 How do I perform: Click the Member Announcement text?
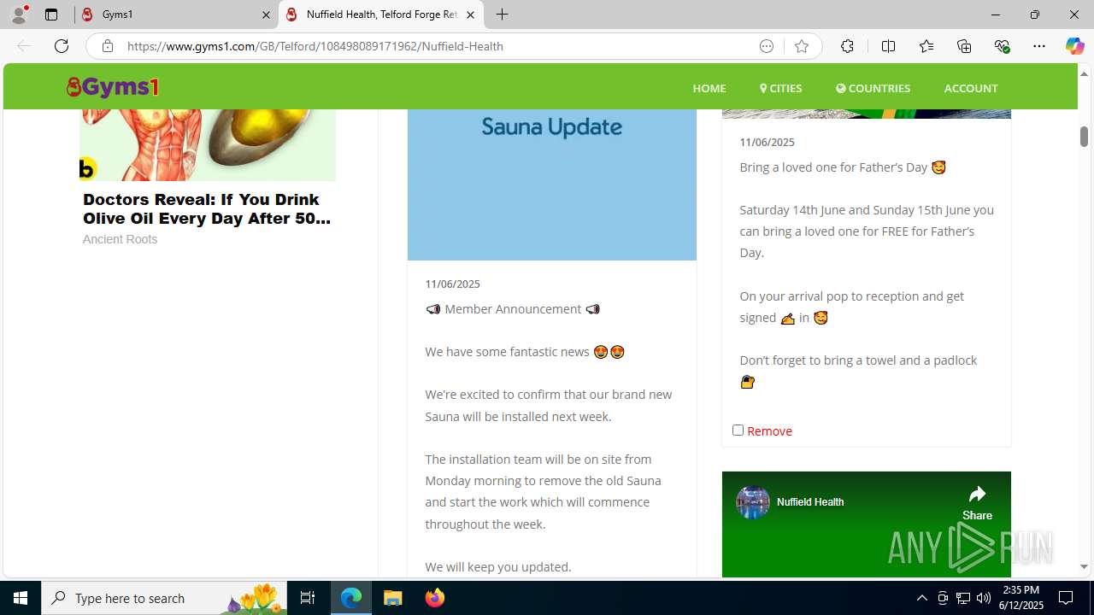[513, 309]
